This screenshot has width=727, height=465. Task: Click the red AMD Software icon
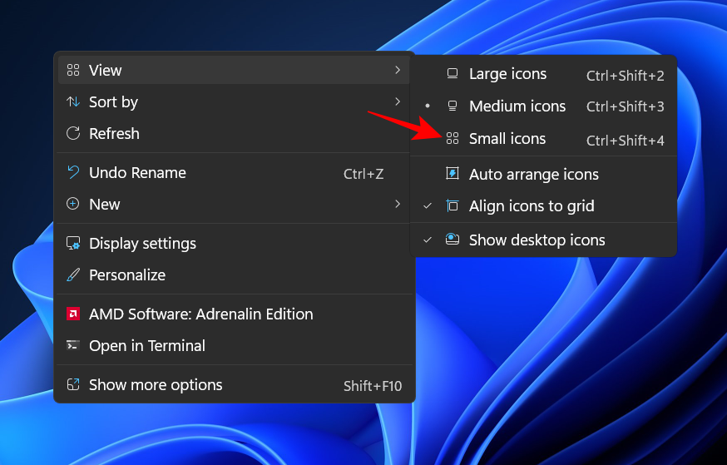point(73,314)
